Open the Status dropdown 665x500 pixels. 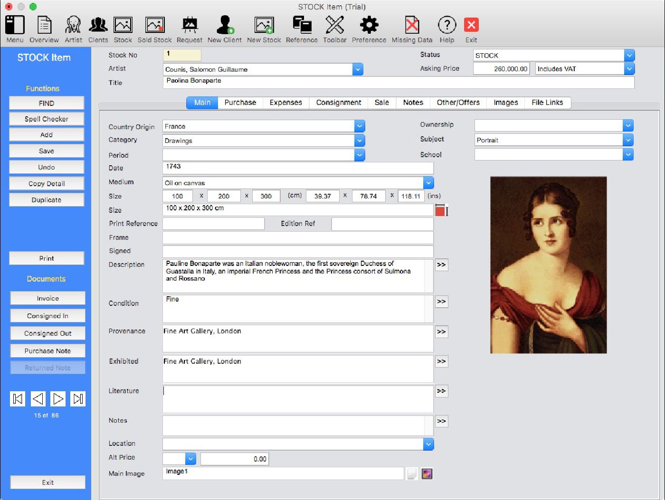pyautogui.click(x=629, y=56)
